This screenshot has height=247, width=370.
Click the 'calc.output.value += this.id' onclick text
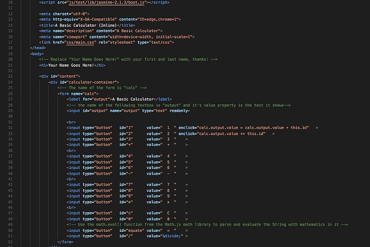[x=231, y=134]
